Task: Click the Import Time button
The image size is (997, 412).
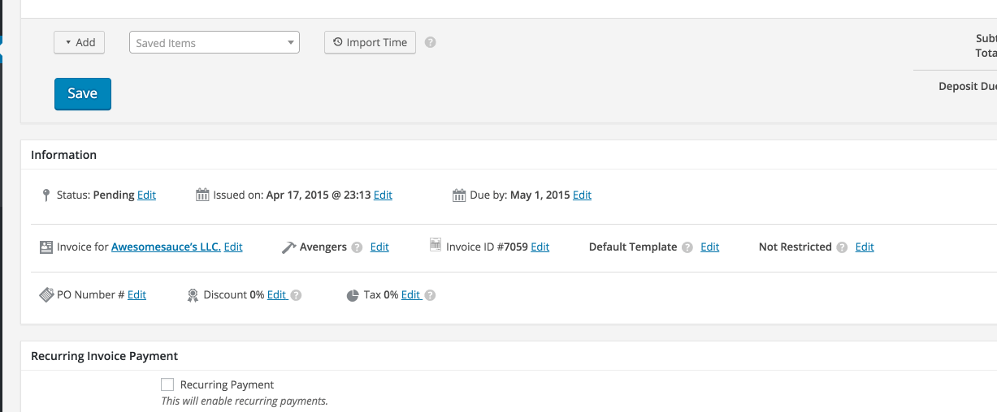Action: click(370, 42)
